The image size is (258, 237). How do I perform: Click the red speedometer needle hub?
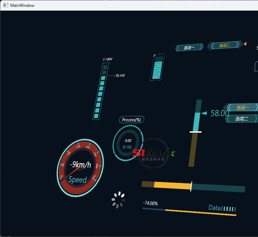coord(80,168)
